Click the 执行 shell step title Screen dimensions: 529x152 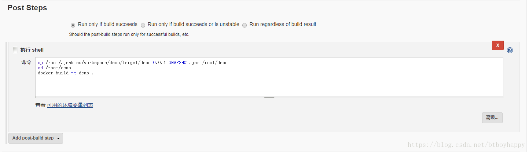point(32,50)
